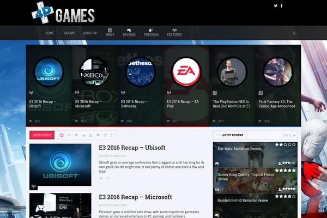Like the PlayStation NEO carousel post heart
Image resolution: width=327 pixels, height=218 pixels.
point(214,121)
